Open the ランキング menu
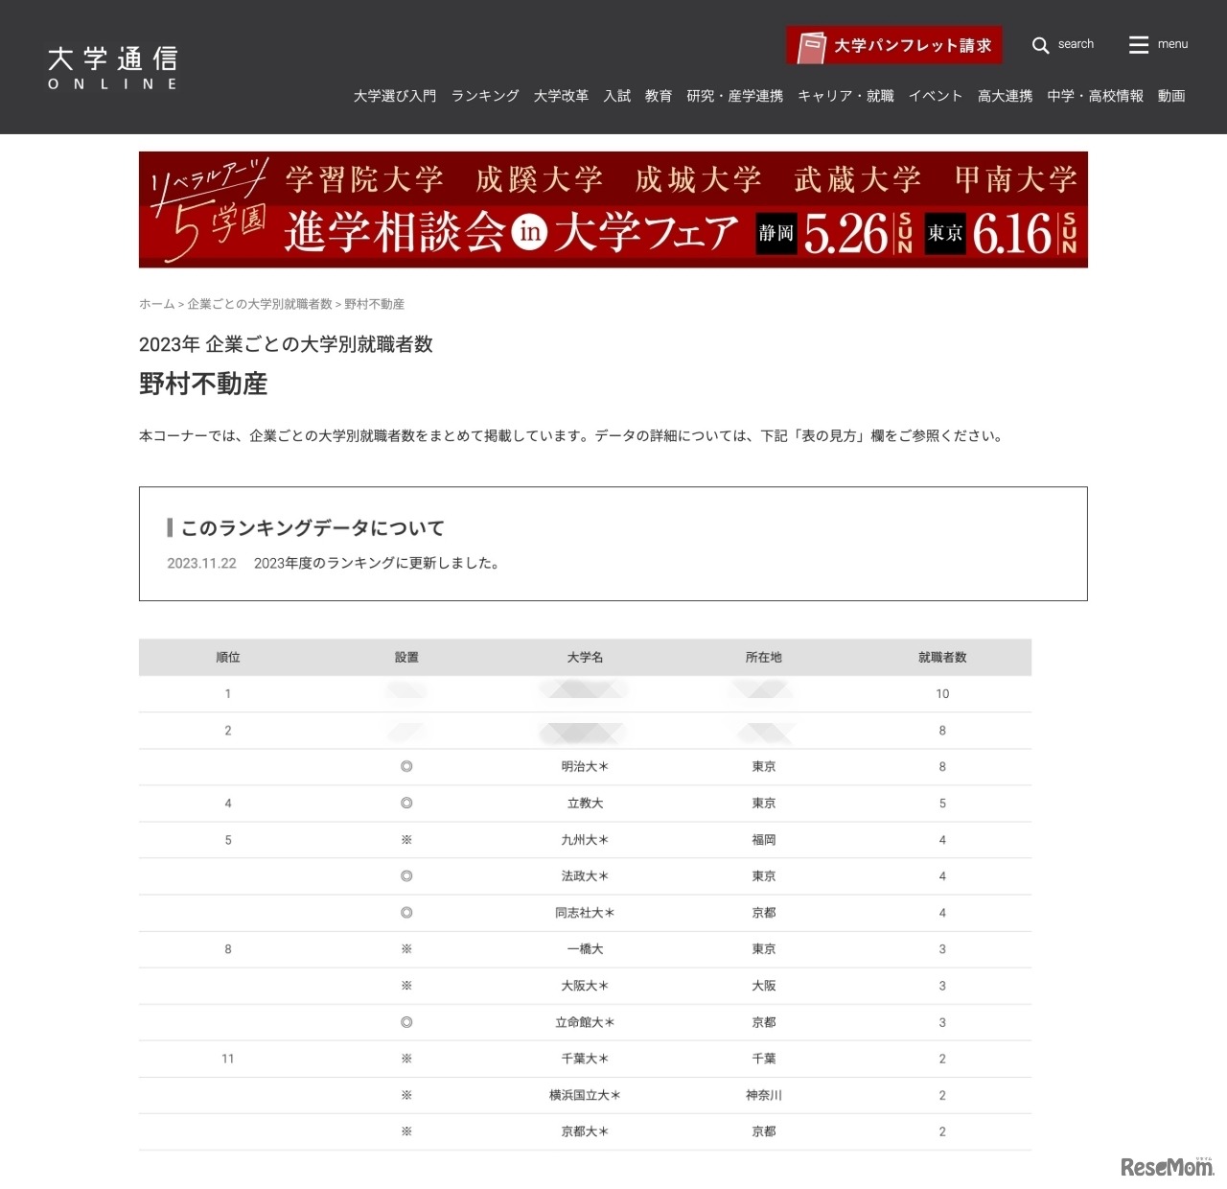The height and width of the screenshot is (1189, 1227). coord(485,96)
